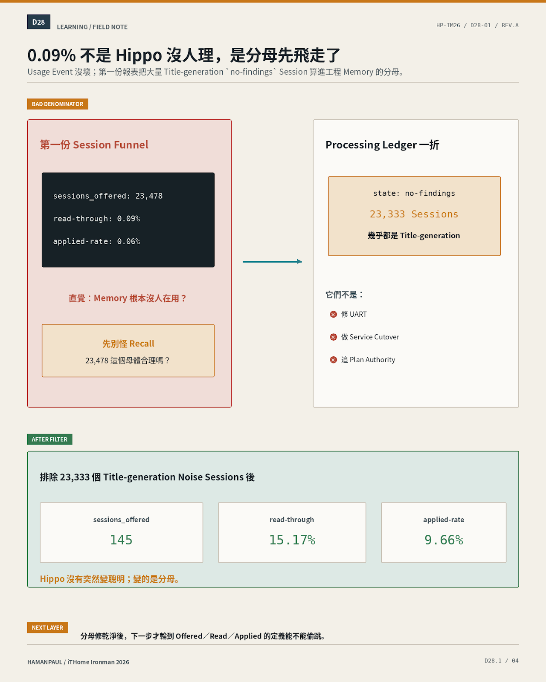Click the LEARNING / FIELD NOTE label
This screenshot has height=682, width=546.
(92, 27)
